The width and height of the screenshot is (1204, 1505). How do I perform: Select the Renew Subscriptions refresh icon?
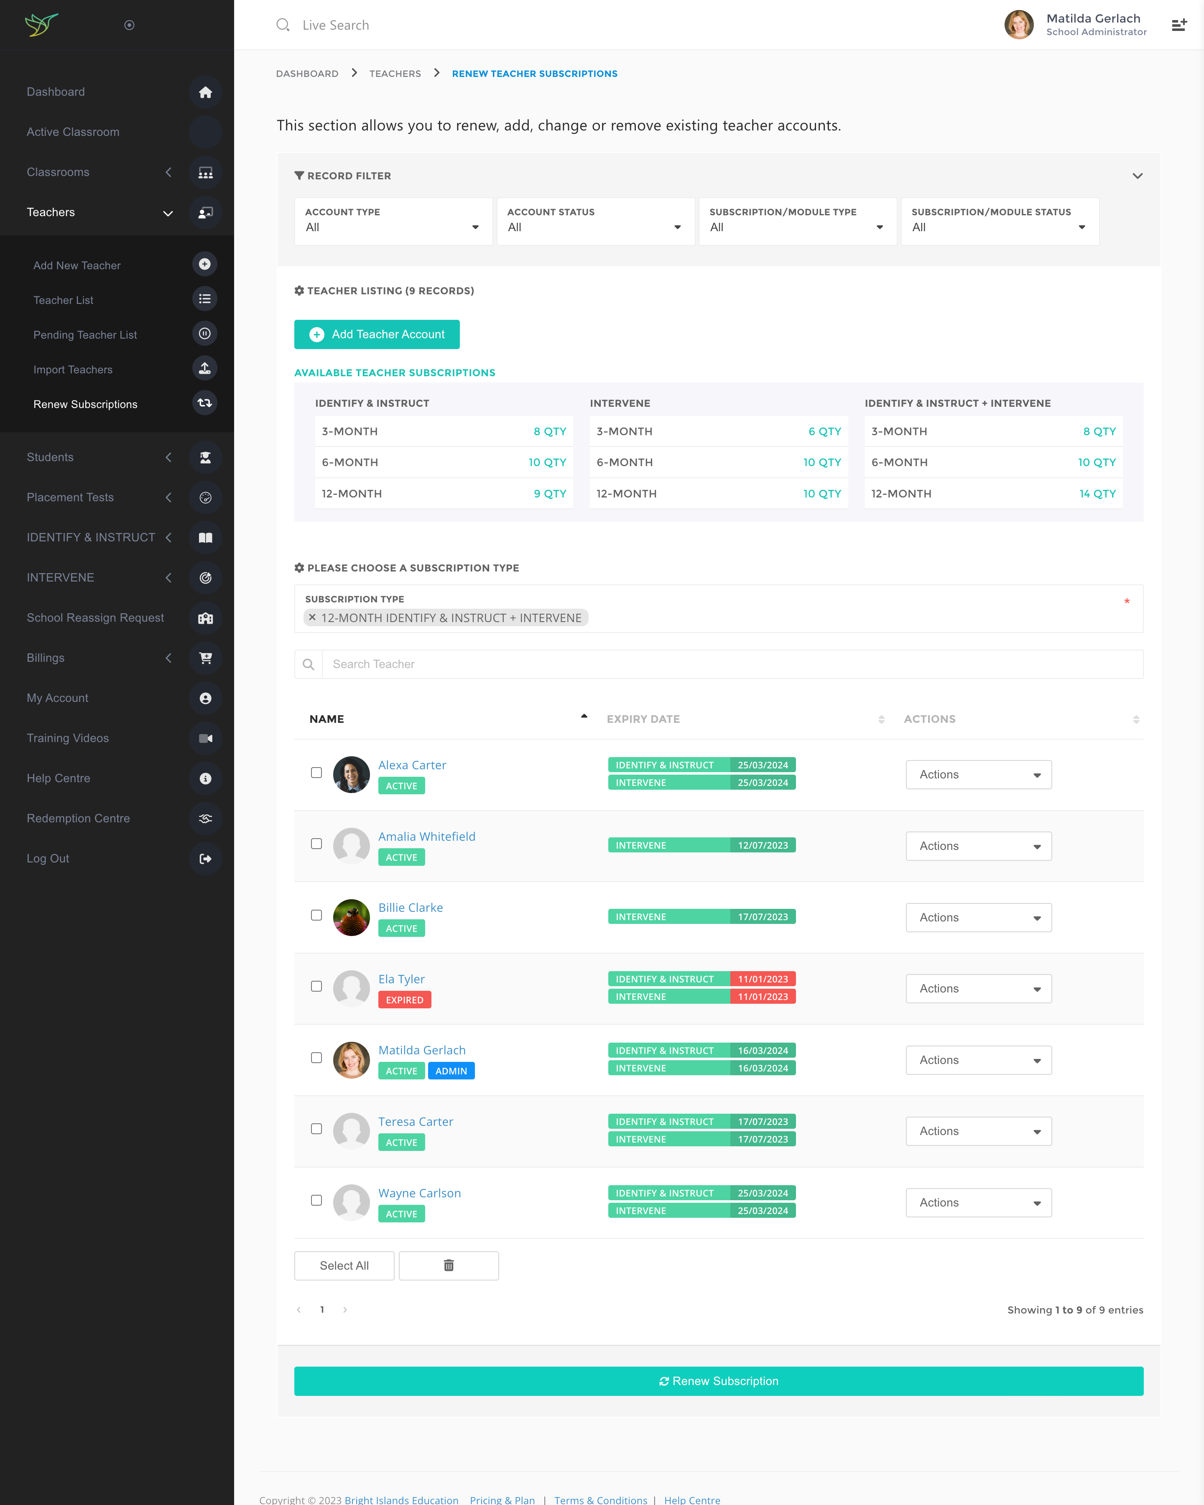pos(204,403)
